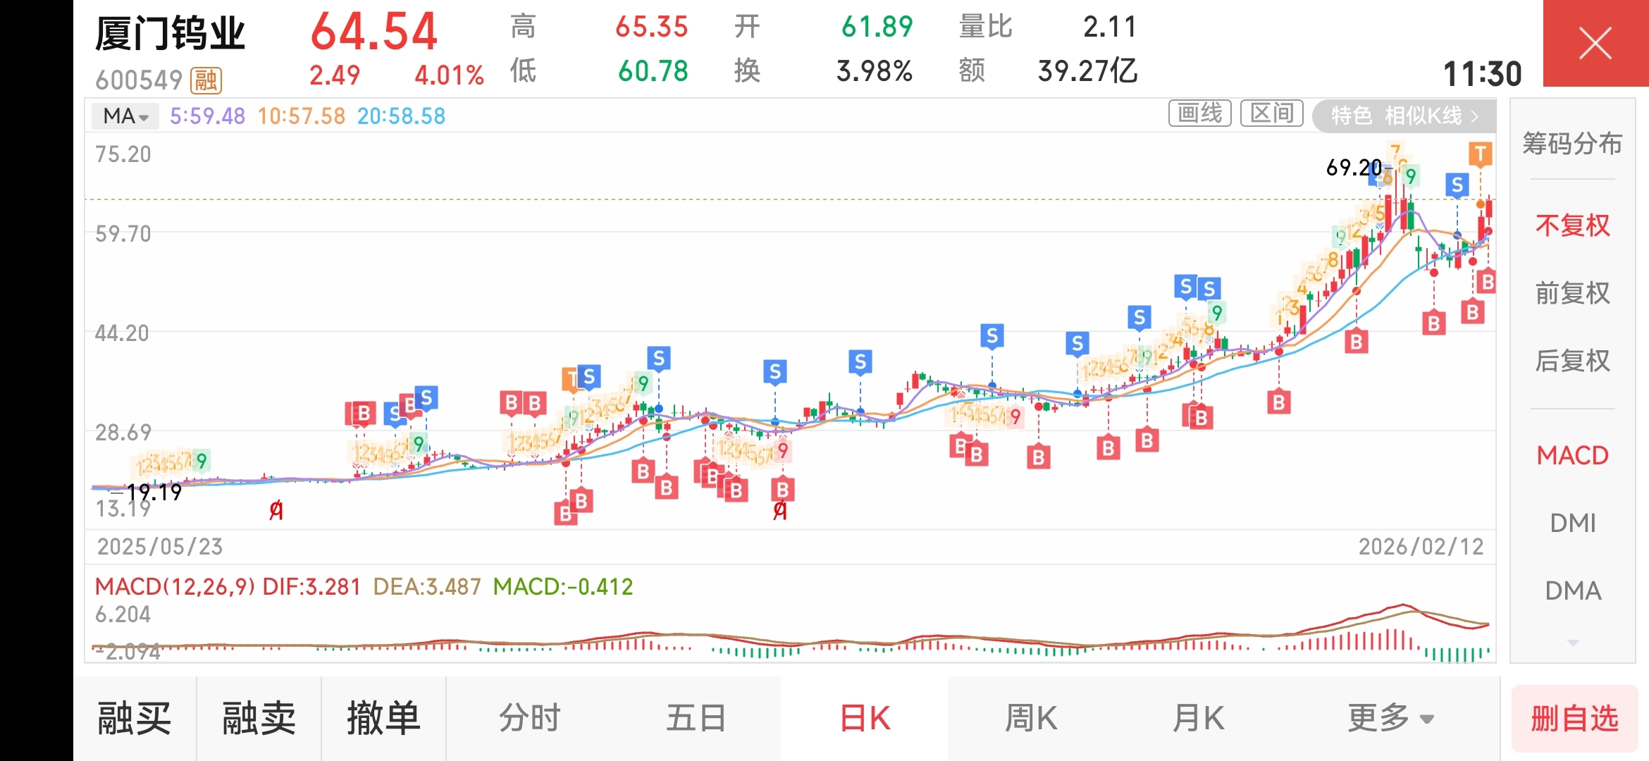Show 筹码分布 chip distribution panel

click(x=1572, y=144)
